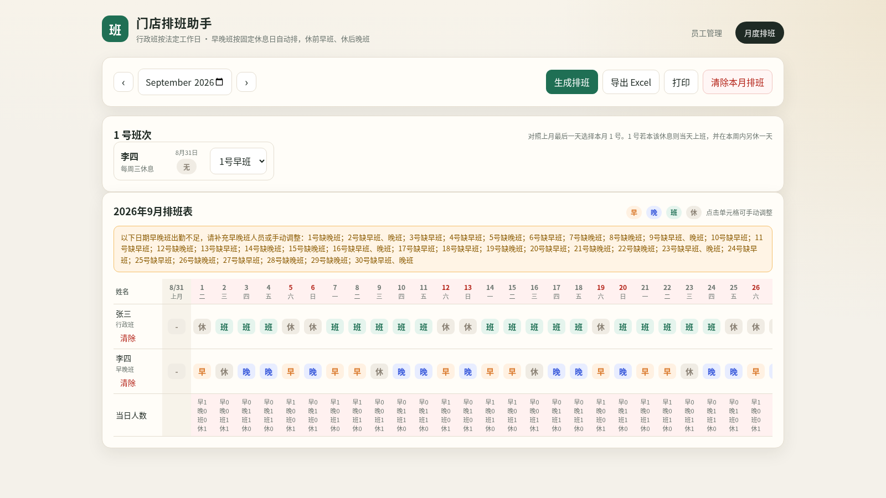
Task: Click the day 13 日 column header
Action: tap(468, 292)
